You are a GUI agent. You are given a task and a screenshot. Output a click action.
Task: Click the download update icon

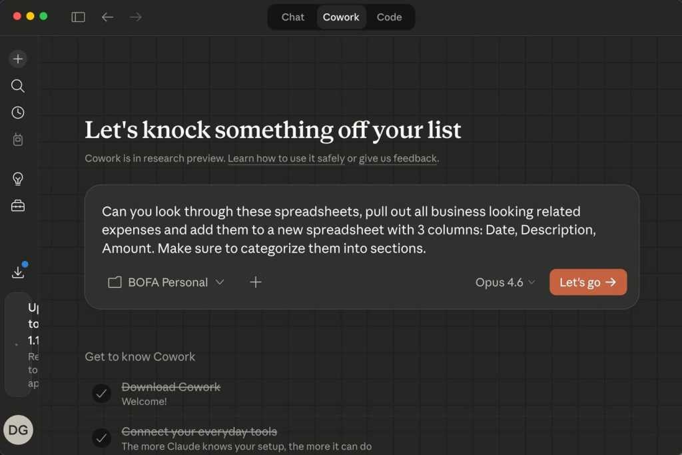coord(18,272)
